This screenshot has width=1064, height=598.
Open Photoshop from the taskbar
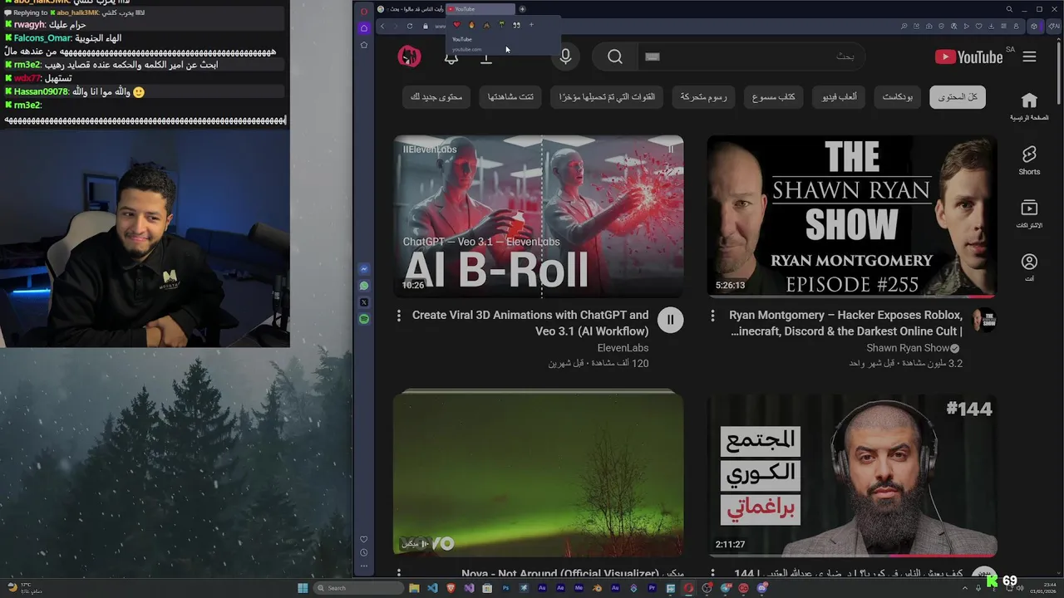coord(505,588)
